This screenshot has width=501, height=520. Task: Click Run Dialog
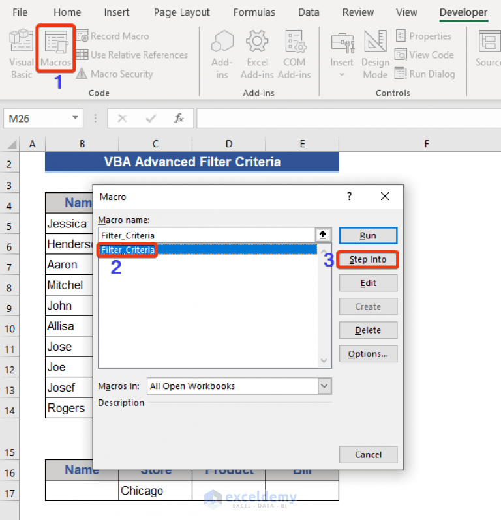(x=425, y=74)
